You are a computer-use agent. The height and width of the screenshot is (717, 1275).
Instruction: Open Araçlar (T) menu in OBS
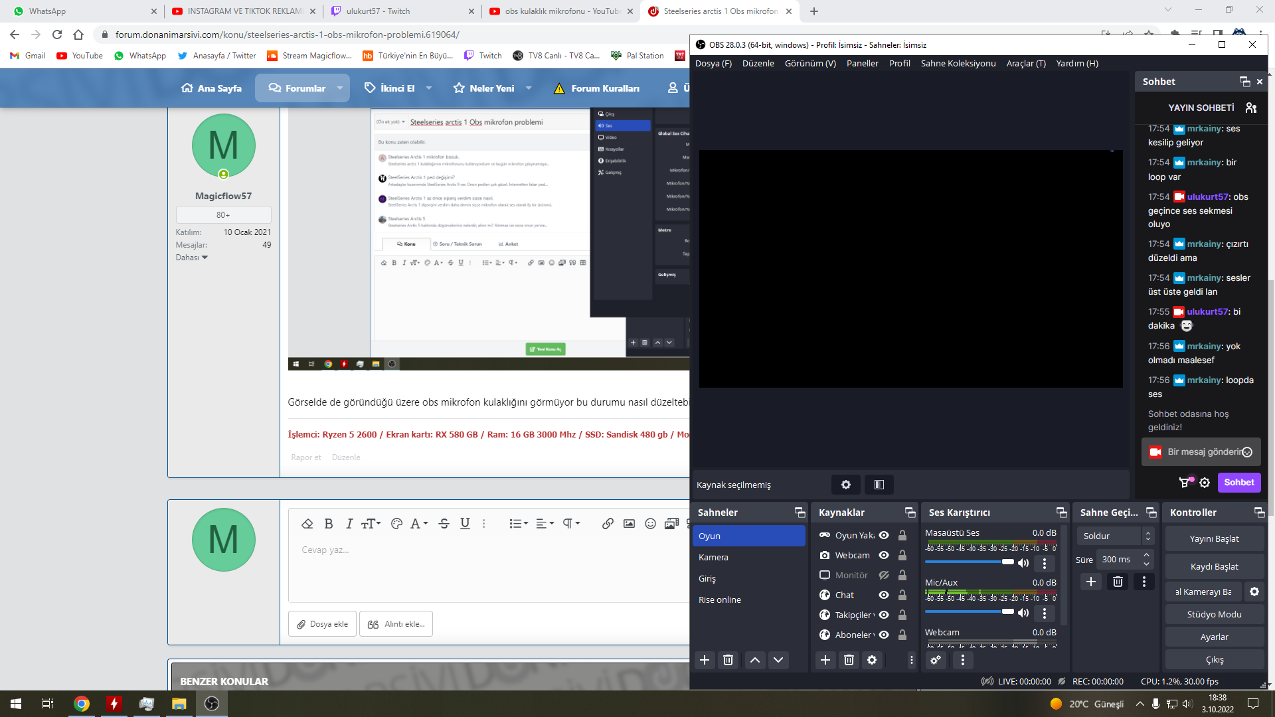pyautogui.click(x=1026, y=63)
